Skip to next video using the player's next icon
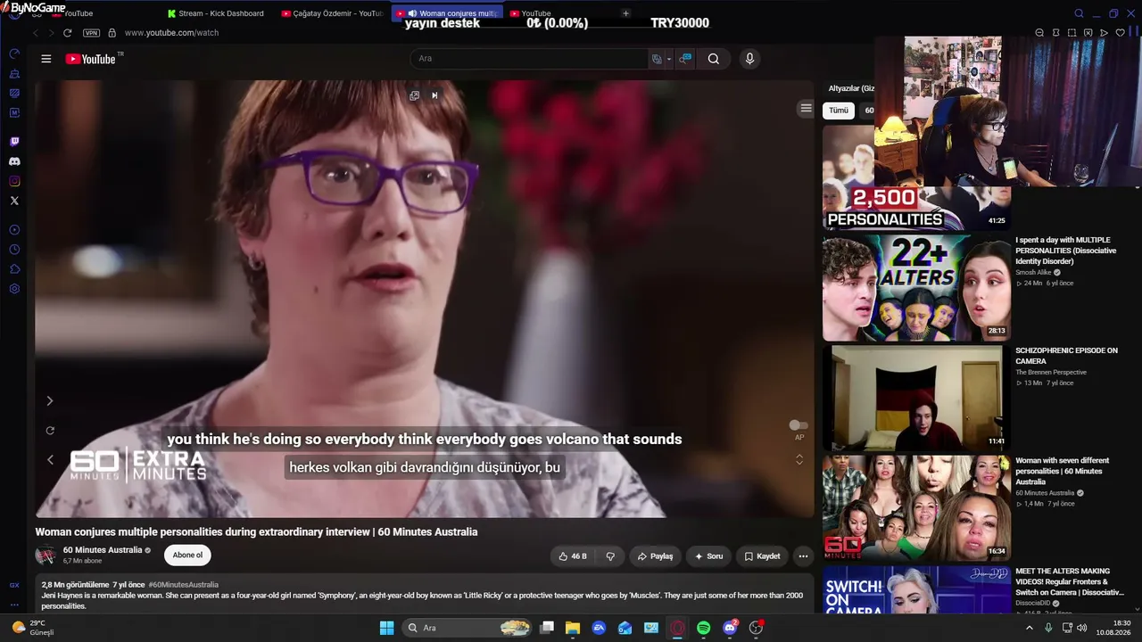 point(434,95)
